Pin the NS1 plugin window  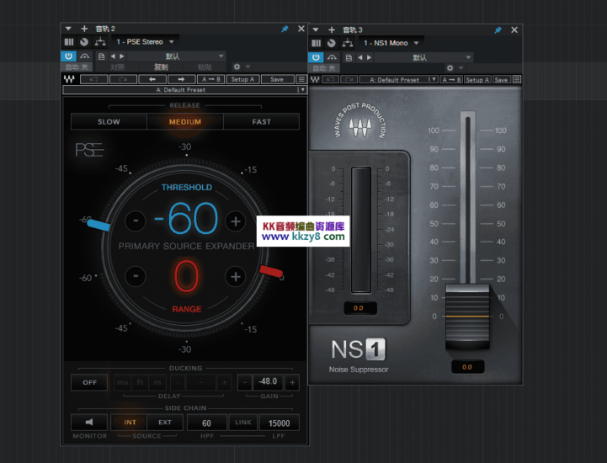[498, 29]
